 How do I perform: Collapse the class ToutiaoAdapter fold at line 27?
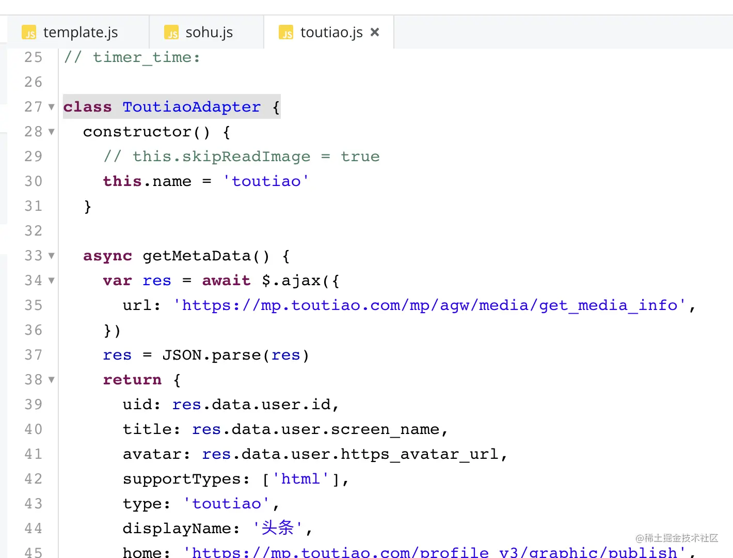click(51, 107)
